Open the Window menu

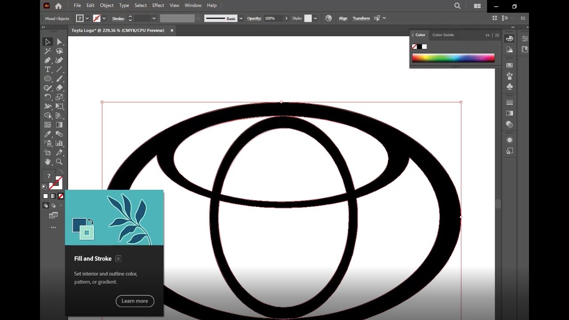[x=193, y=5]
